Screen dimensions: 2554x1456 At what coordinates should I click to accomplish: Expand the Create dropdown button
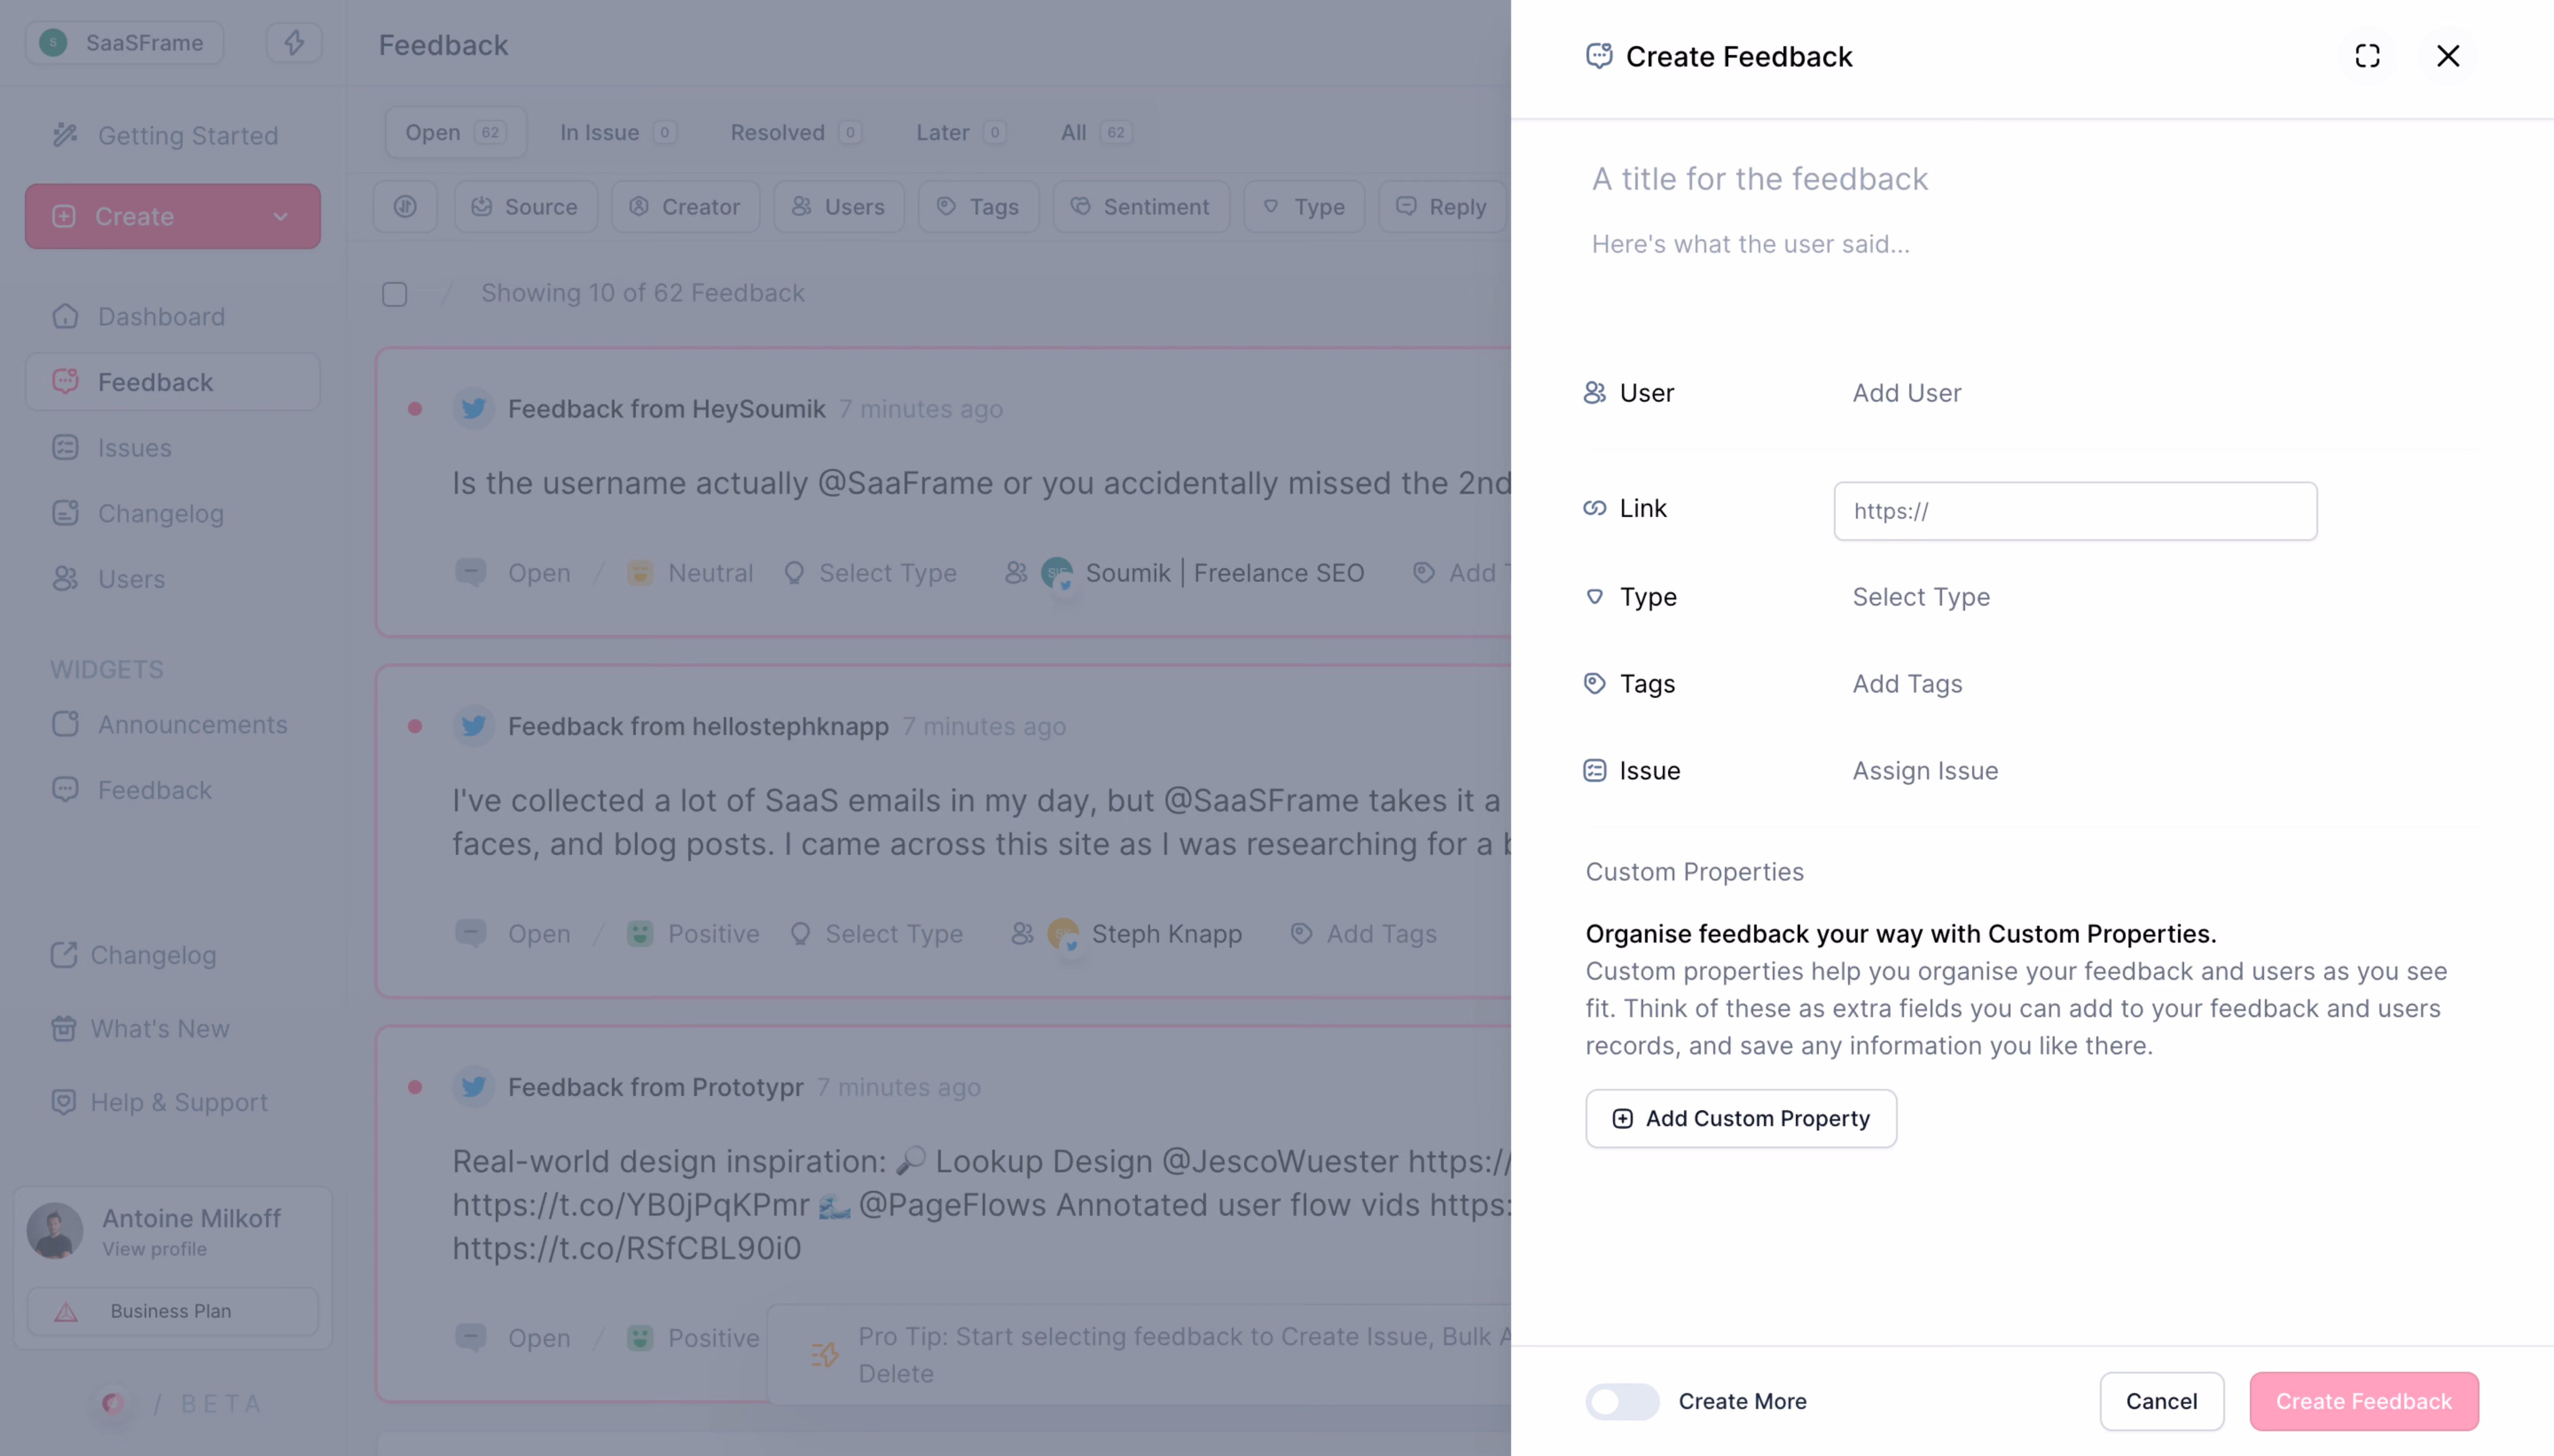click(172, 216)
